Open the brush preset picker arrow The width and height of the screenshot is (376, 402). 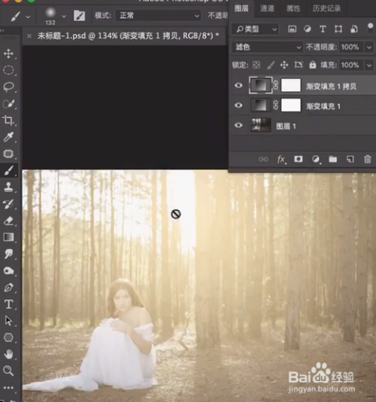64,16
